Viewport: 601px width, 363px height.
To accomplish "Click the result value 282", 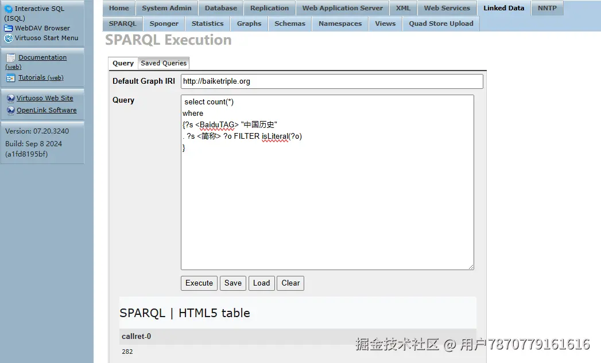I will coord(127,352).
